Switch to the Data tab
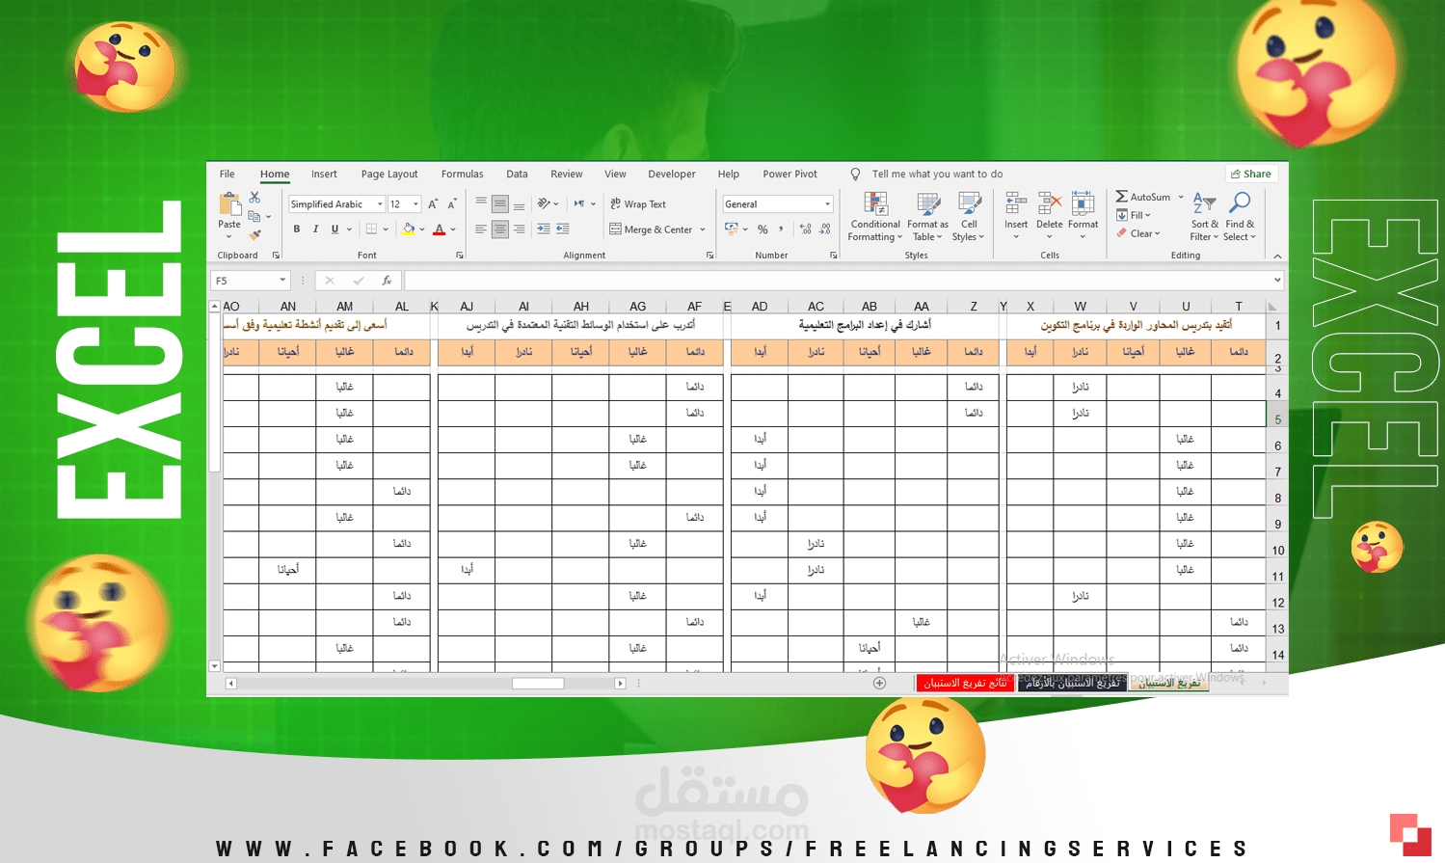Viewport: 1445px width, 863px height. 517,175
